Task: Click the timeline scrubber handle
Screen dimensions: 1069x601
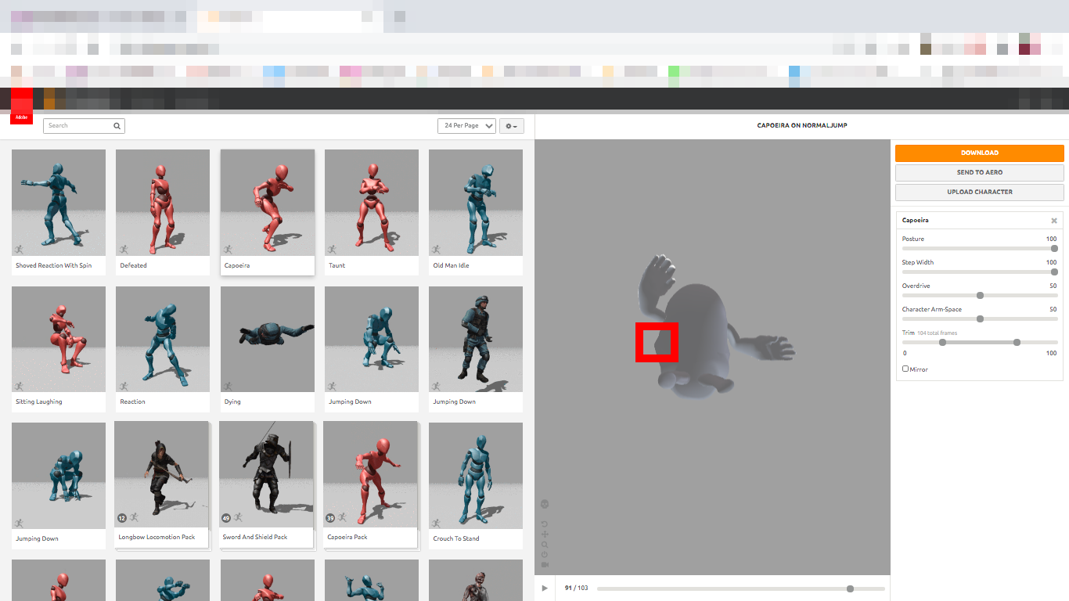Action: [850, 588]
